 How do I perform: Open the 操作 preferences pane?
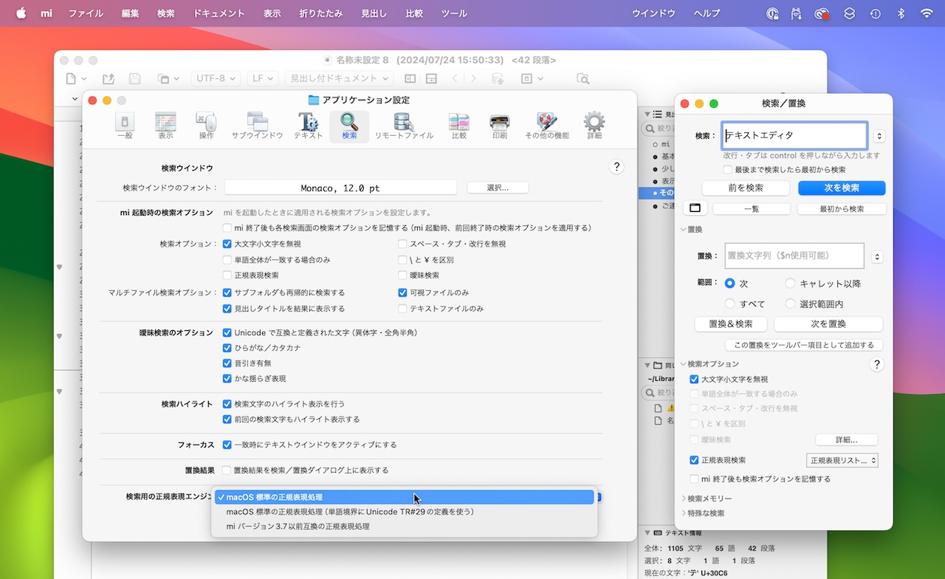pyautogui.click(x=206, y=126)
